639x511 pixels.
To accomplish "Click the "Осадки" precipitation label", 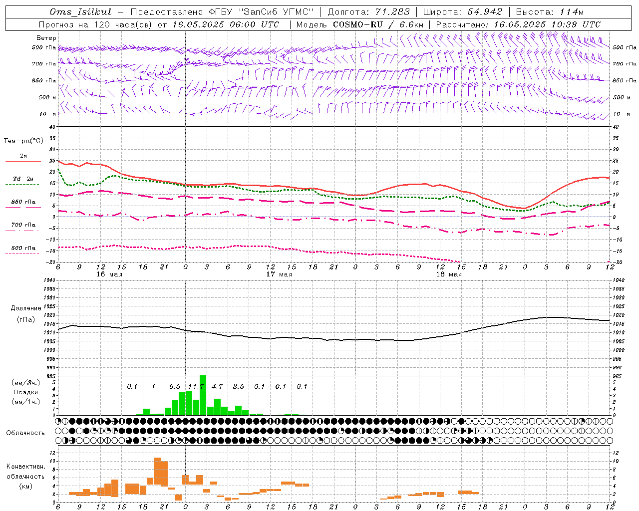I will coord(25,392).
